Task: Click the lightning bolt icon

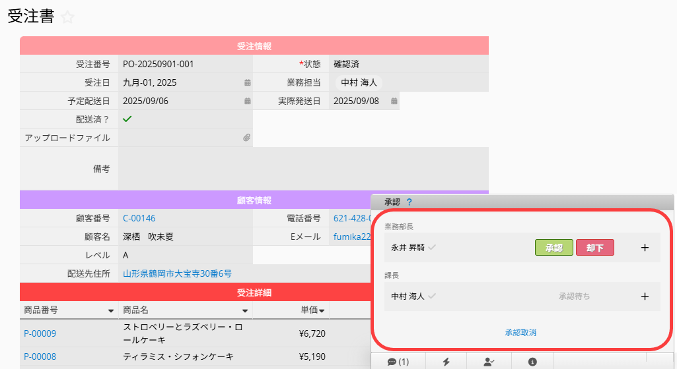Action: (446, 362)
